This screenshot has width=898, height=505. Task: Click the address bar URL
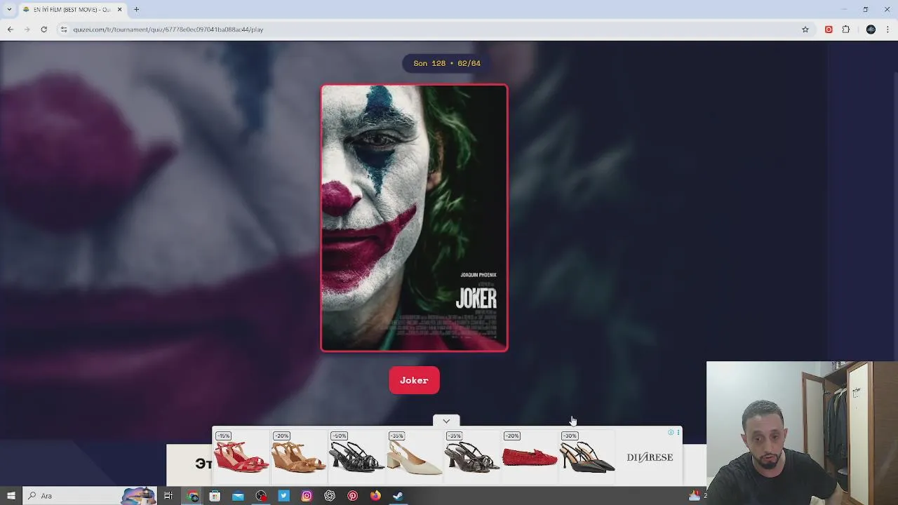(x=168, y=29)
